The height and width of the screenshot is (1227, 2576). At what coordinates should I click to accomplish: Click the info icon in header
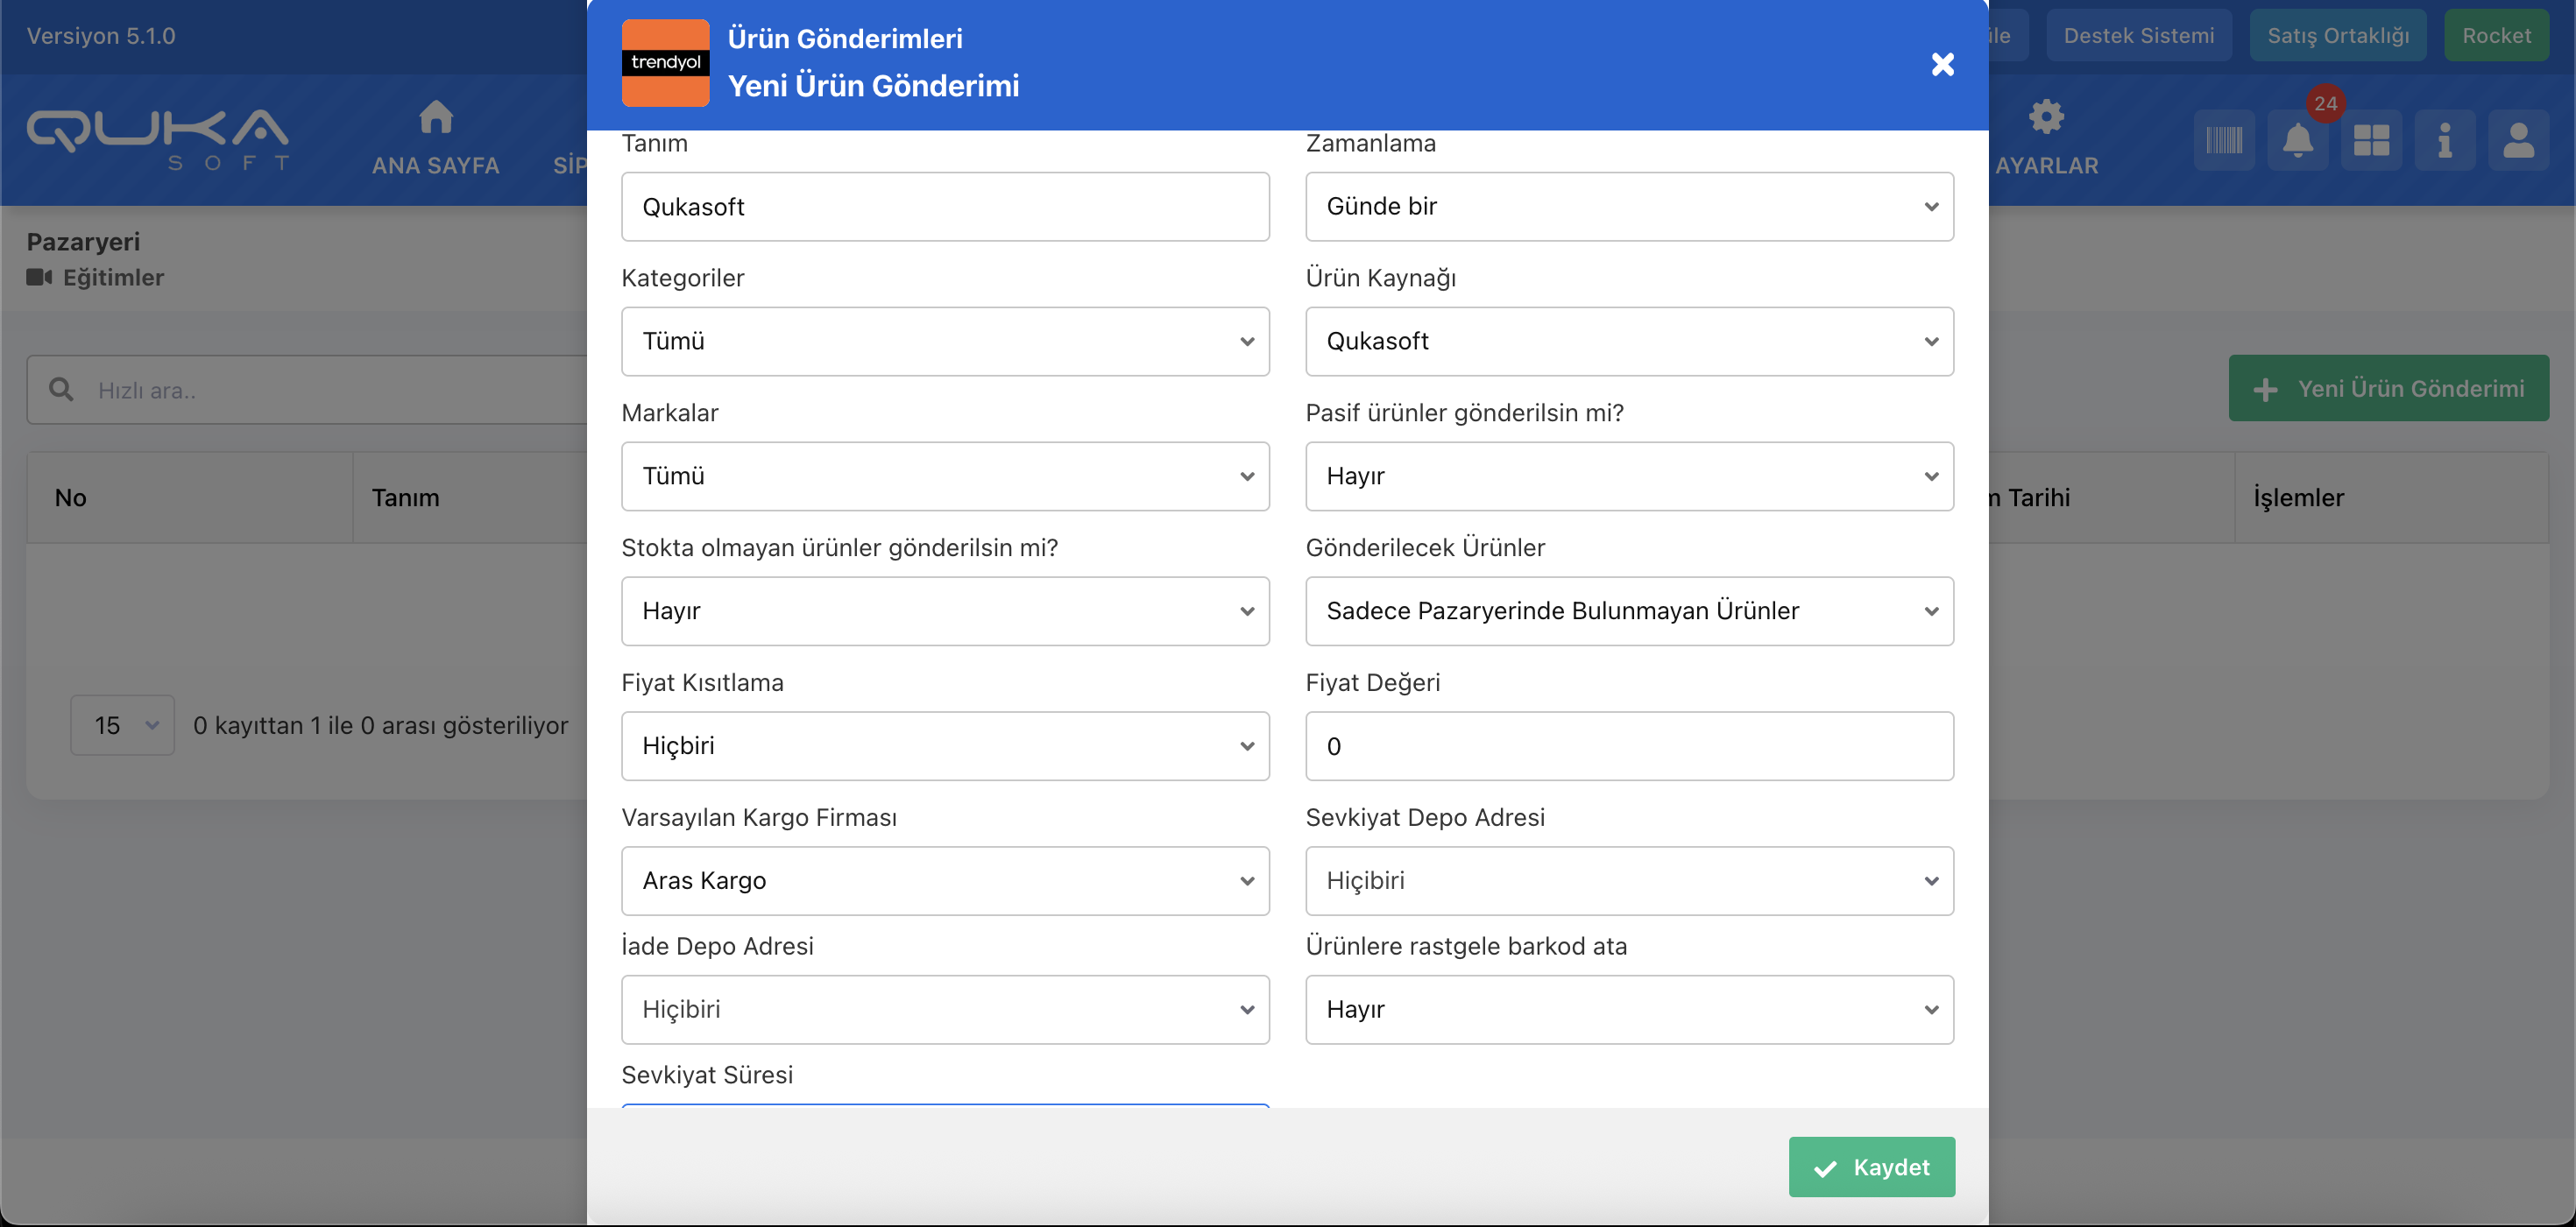click(x=2444, y=140)
